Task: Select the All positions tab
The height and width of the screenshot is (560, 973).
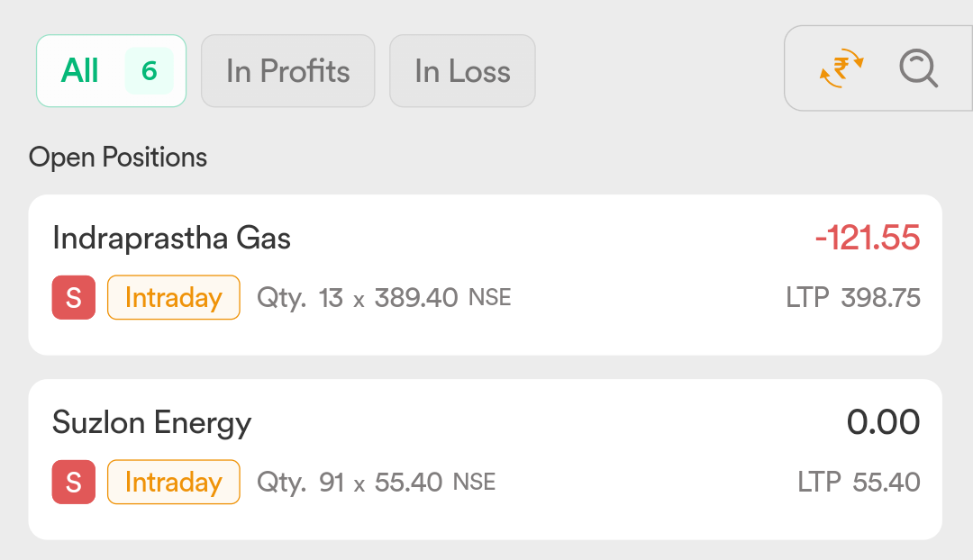Action: click(111, 71)
